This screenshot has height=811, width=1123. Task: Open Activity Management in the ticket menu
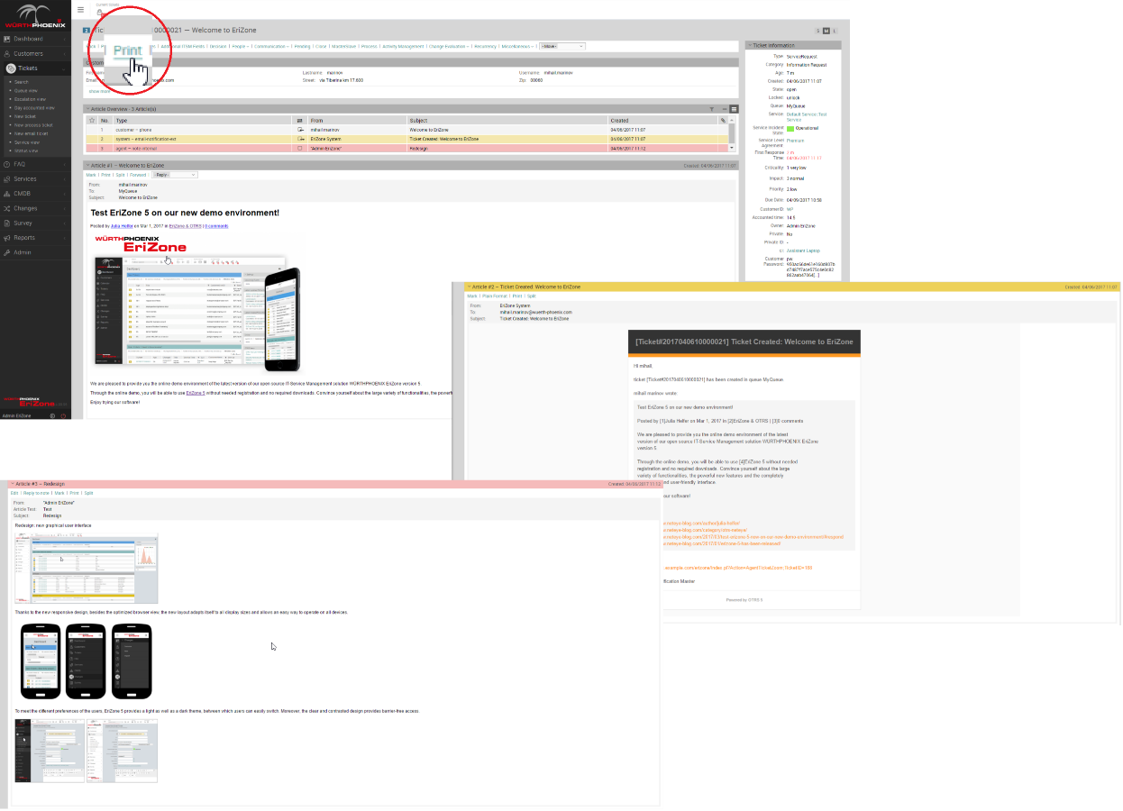pyautogui.click(x=403, y=46)
